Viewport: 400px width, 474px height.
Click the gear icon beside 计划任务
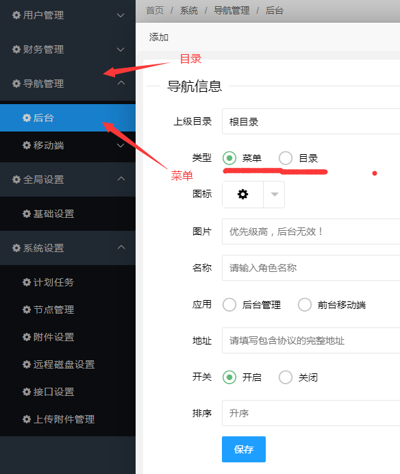[27, 282]
